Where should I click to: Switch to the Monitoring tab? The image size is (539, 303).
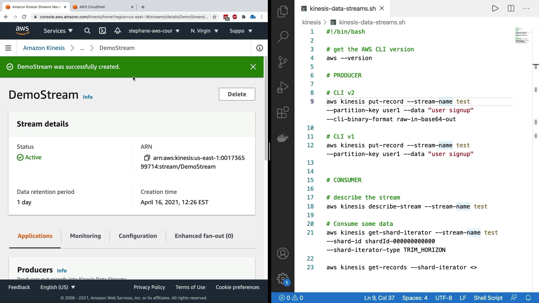85,236
